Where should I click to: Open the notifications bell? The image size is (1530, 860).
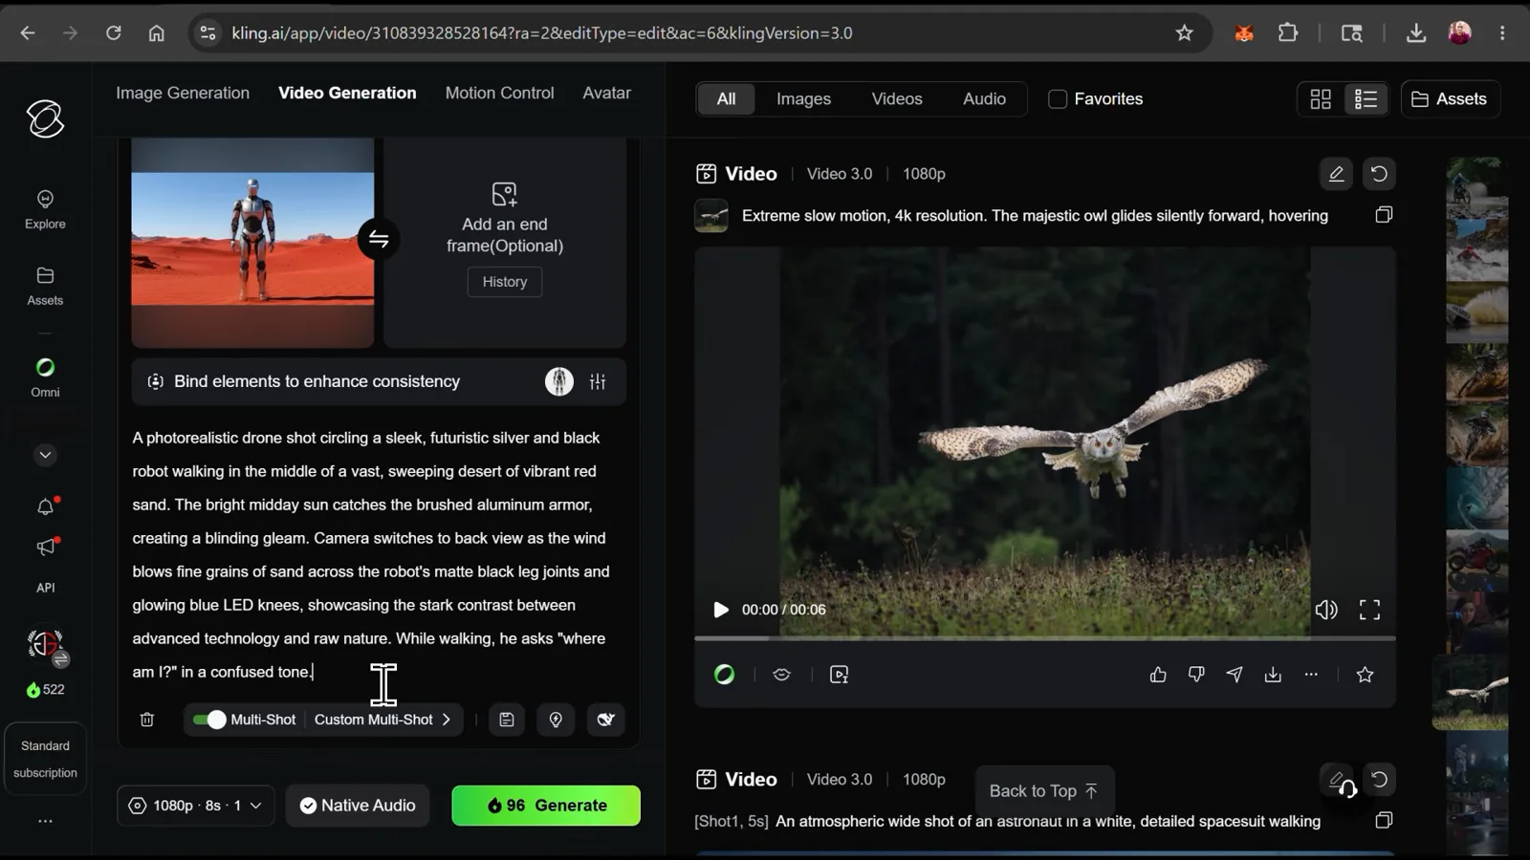click(45, 506)
